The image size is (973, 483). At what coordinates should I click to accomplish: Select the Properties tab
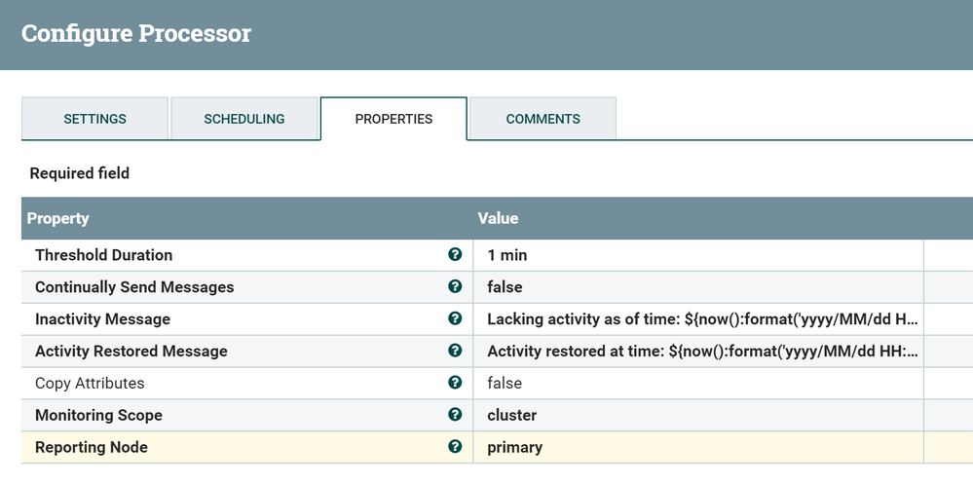[393, 119]
